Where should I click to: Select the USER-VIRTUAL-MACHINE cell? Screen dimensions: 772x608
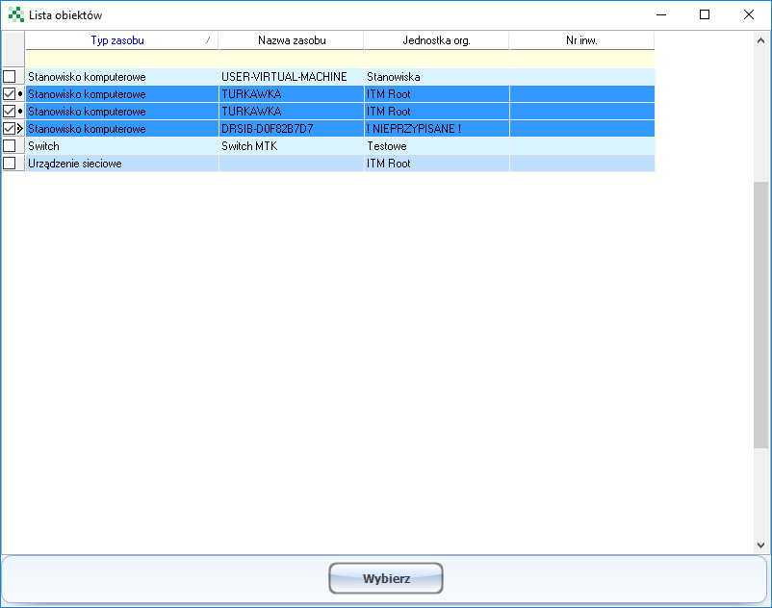coord(292,77)
